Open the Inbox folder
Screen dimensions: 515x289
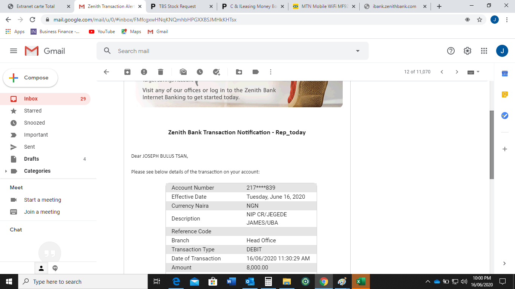(45, 99)
